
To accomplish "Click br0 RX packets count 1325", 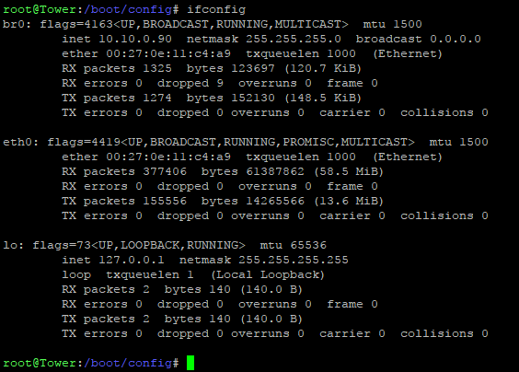I will click(157, 68).
